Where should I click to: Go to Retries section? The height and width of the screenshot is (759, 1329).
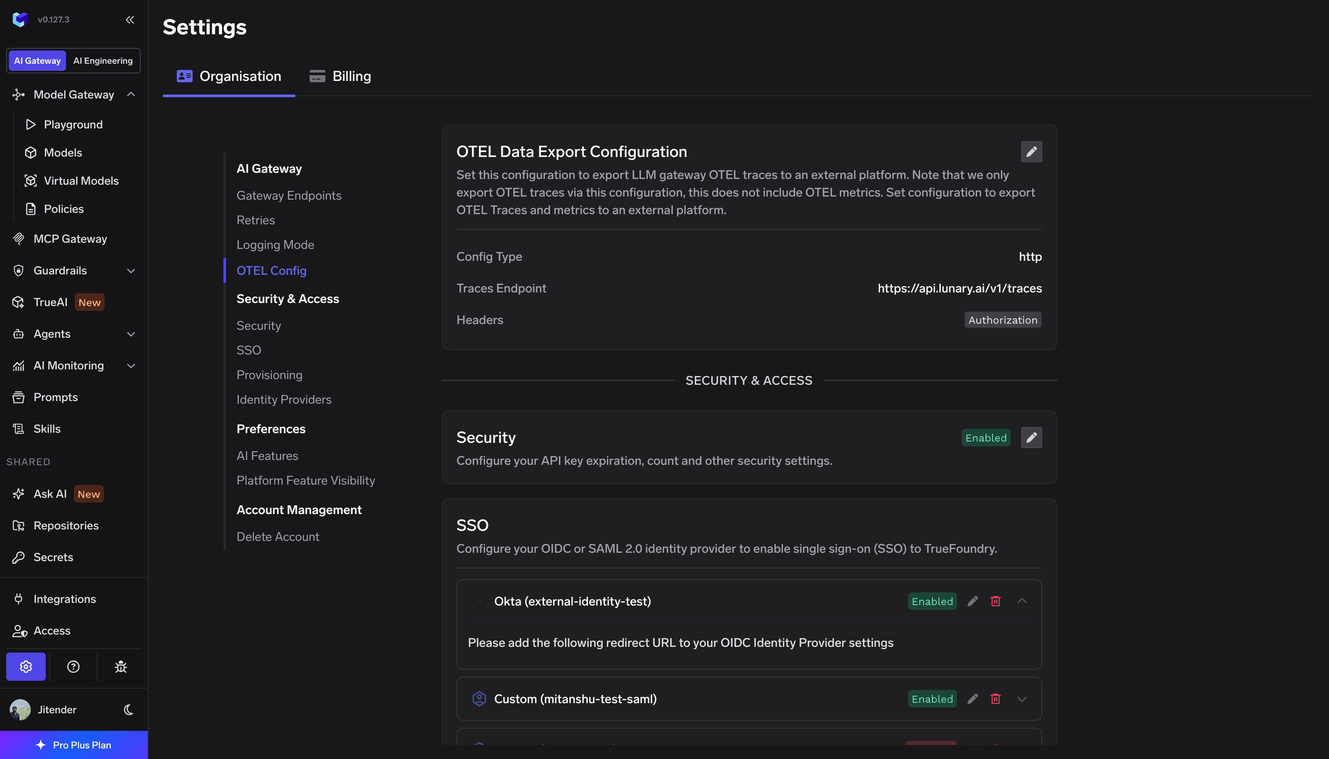[x=256, y=220]
